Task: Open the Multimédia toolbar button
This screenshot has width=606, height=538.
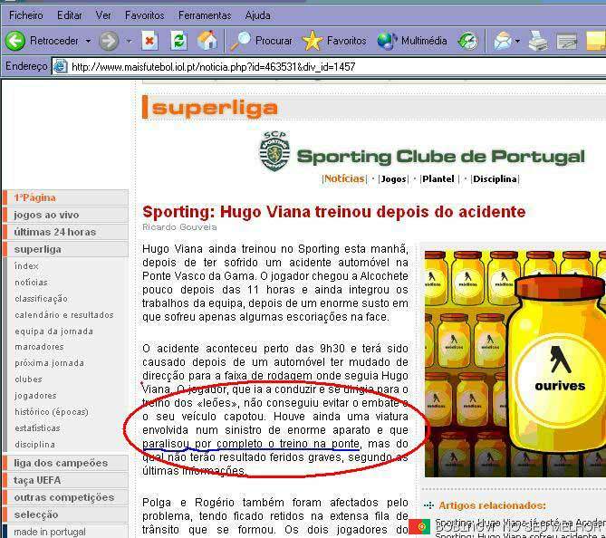Action: pyautogui.click(x=412, y=41)
